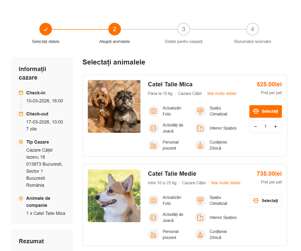The width and height of the screenshot is (301, 251).
Task: Jump to step 3 Detalii pentru oaspeți
Action: (x=184, y=29)
